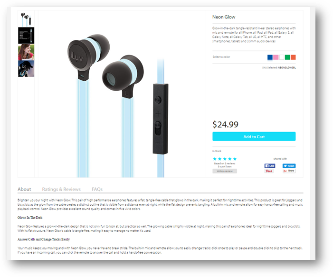Choose the pink color swatch
The width and height of the screenshot is (333, 277).
276,57
